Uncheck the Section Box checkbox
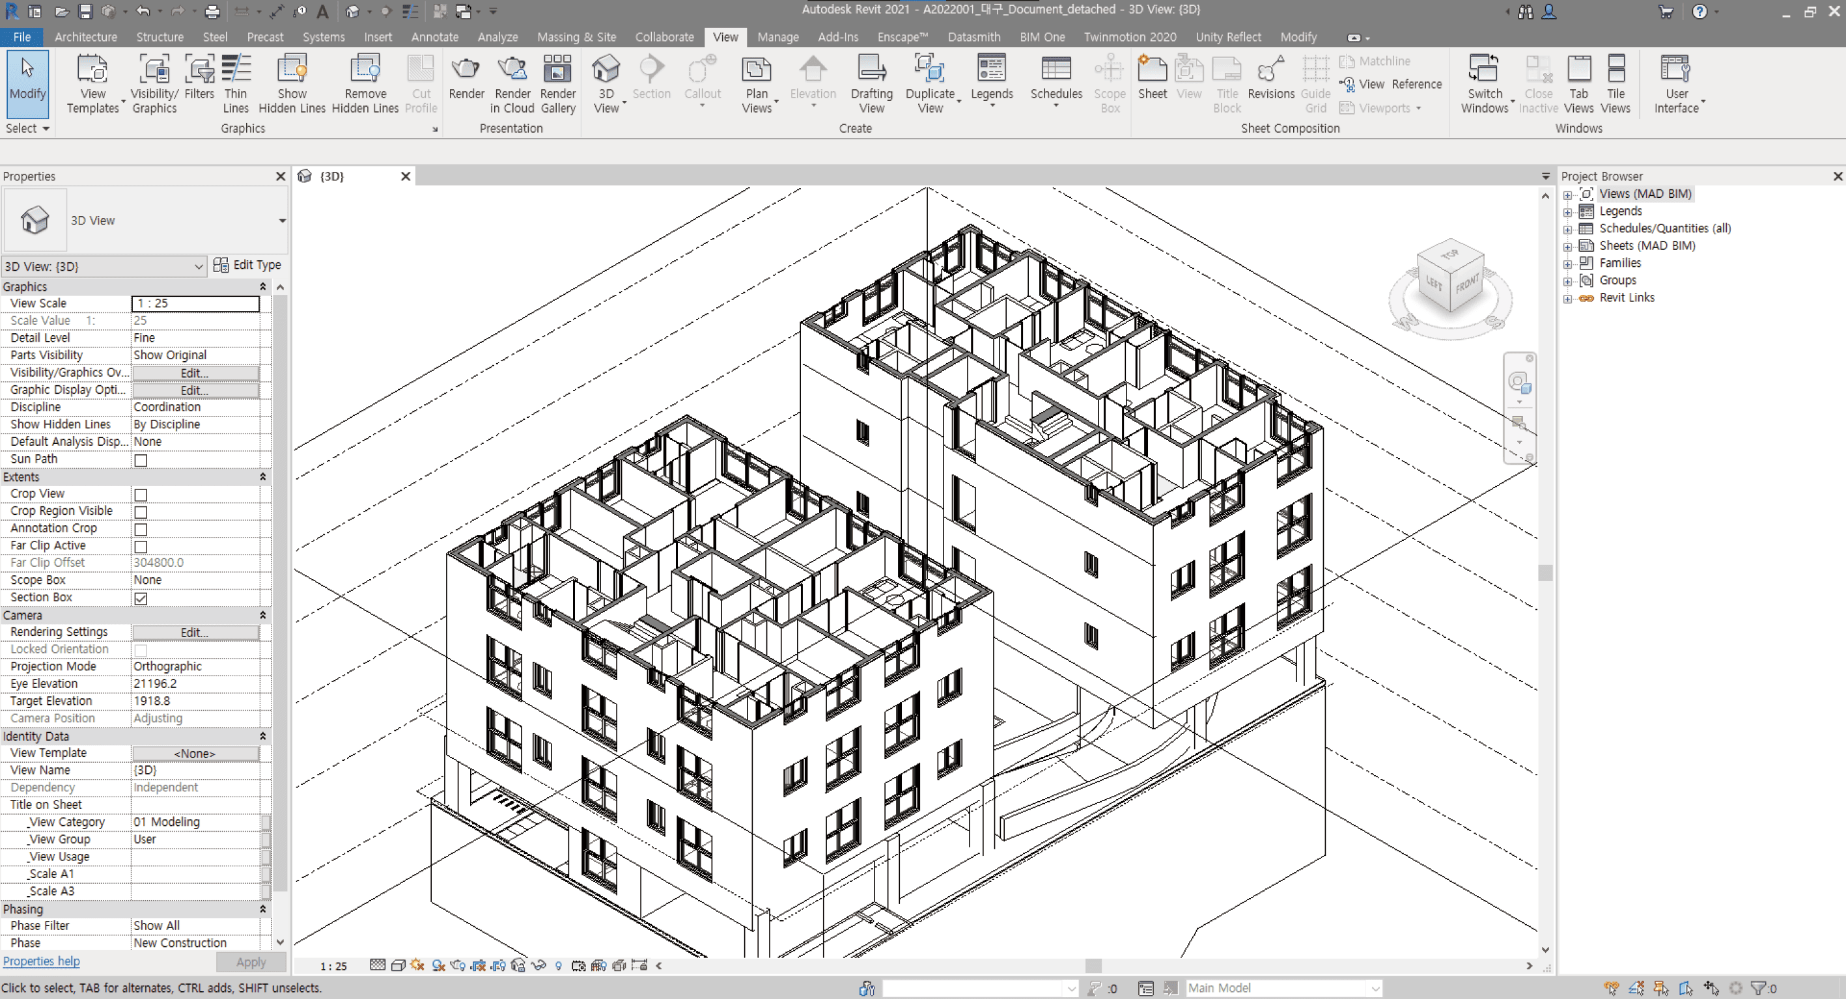1846x999 pixels. pos(141,599)
